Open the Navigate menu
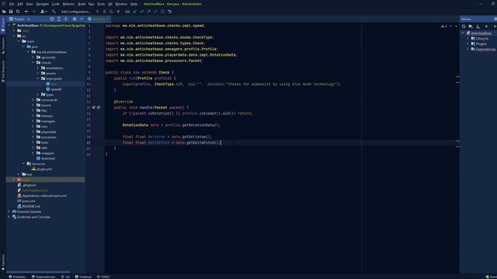This screenshot has width=497, height=279. pos(42,4)
